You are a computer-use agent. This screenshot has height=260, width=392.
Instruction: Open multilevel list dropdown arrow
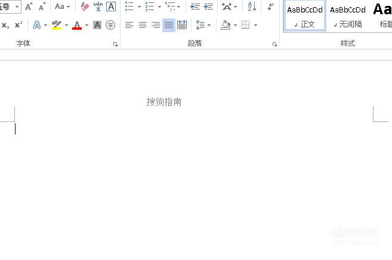pyautogui.click(x=179, y=7)
